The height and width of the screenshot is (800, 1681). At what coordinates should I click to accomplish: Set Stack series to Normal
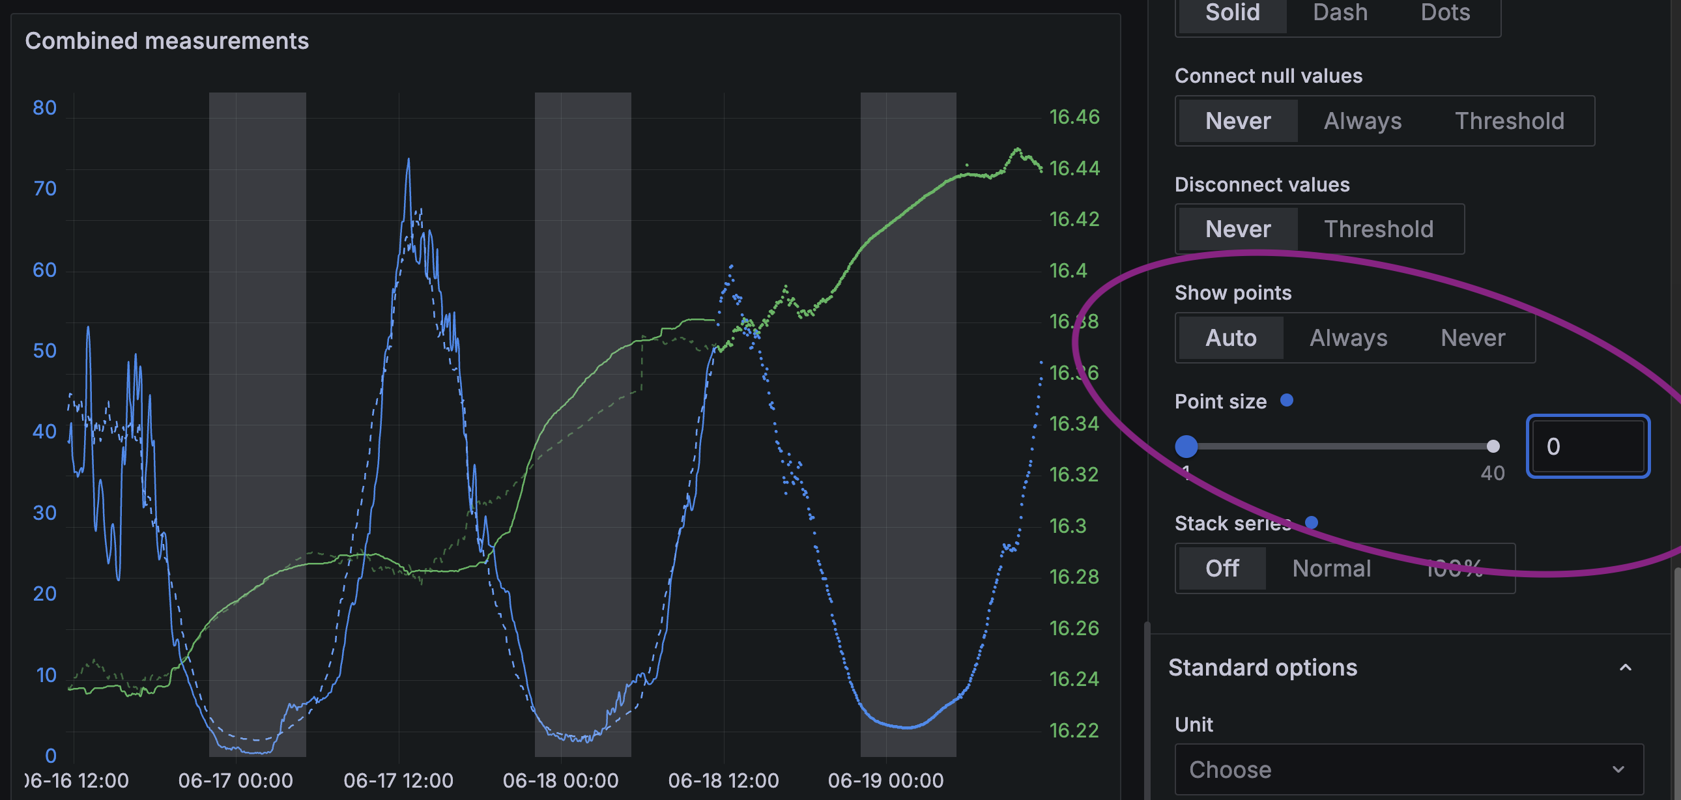[1331, 568]
